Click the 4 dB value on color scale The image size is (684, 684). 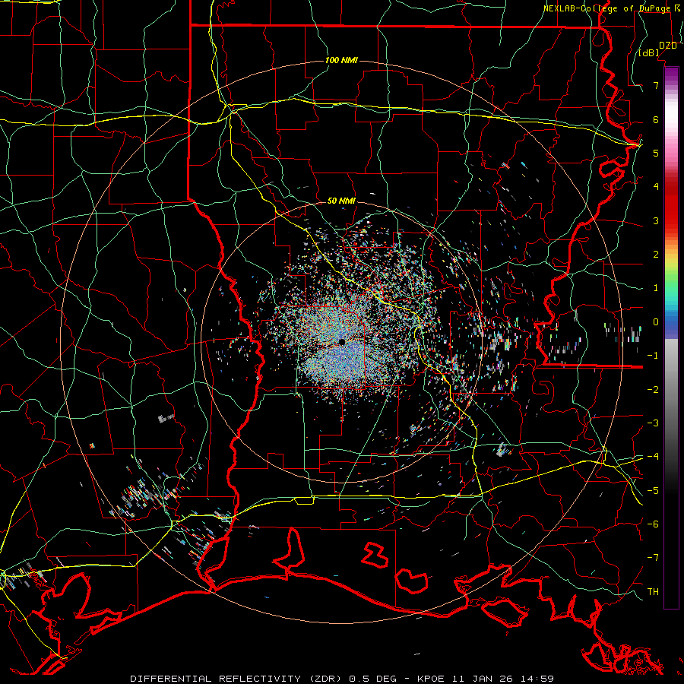point(656,187)
